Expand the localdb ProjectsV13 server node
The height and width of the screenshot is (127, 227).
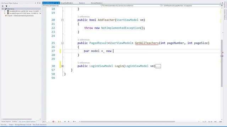(5, 13)
